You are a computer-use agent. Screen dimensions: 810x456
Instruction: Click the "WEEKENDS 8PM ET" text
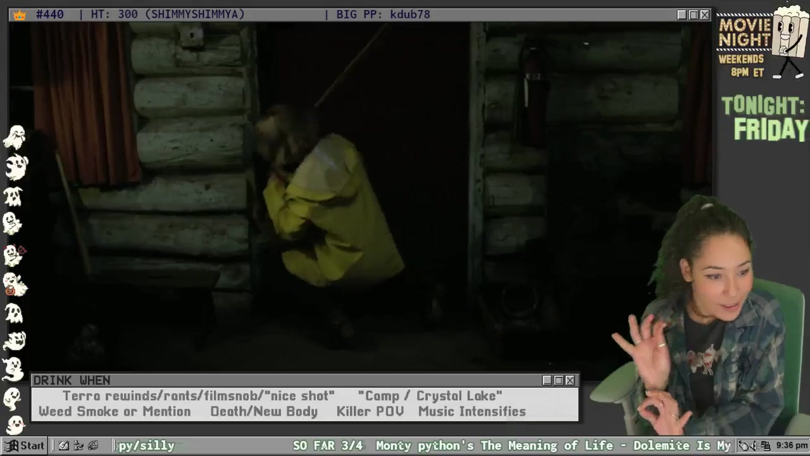coord(742,65)
